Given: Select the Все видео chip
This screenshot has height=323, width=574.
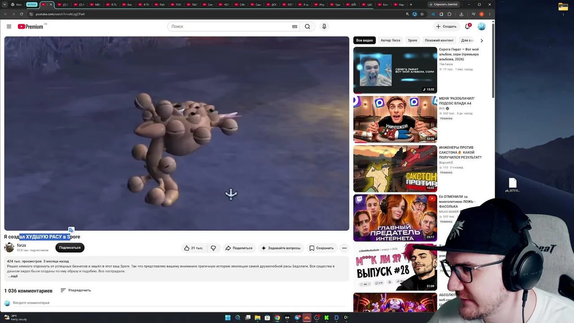Looking at the screenshot, I should pos(365,40).
